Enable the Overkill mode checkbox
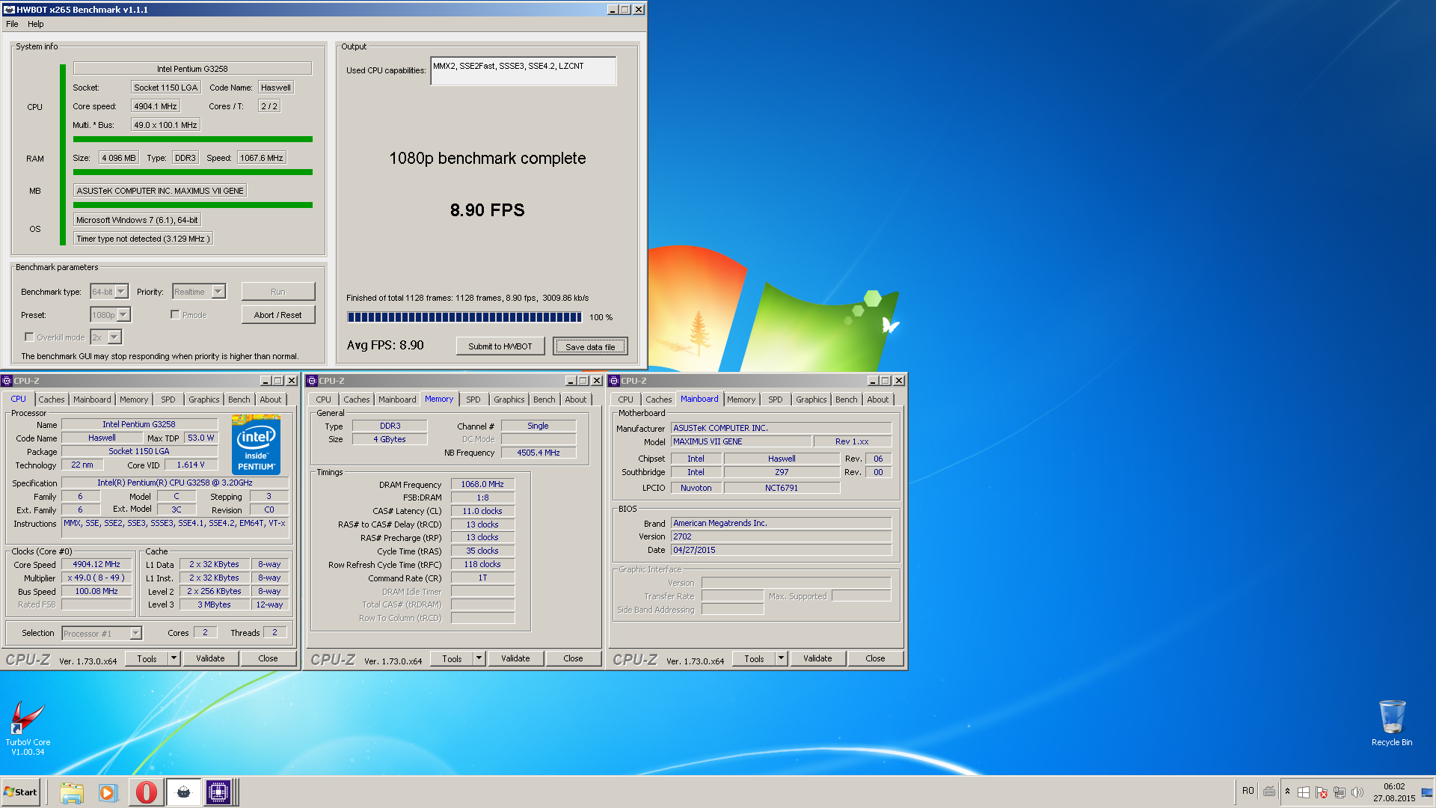This screenshot has height=808, width=1436. click(29, 337)
